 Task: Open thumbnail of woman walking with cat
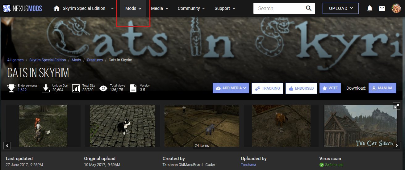point(43,126)
